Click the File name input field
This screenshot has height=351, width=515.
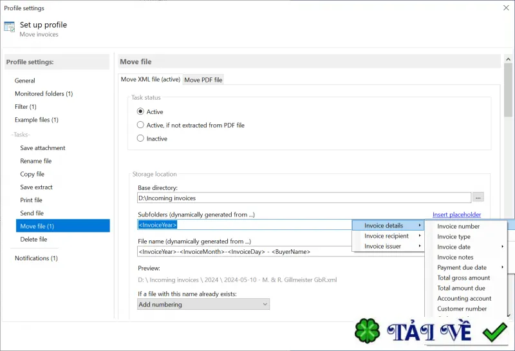pyautogui.click(x=245, y=252)
